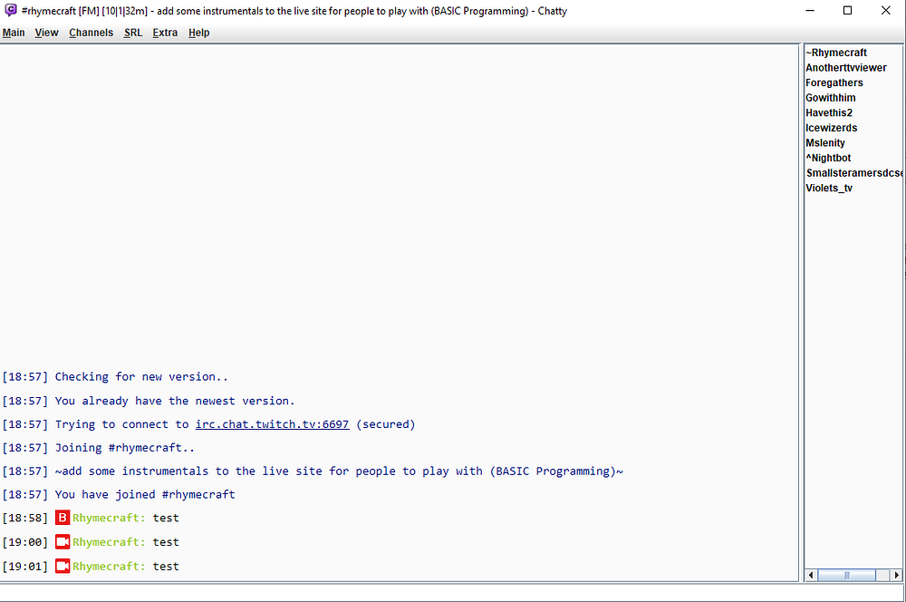Maximize the Chatty window
The width and height of the screenshot is (906, 602).
coord(847,10)
